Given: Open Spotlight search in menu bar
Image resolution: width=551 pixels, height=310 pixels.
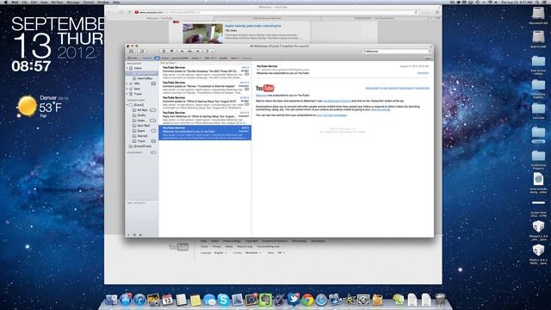Looking at the screenshot, I should 538,2.
